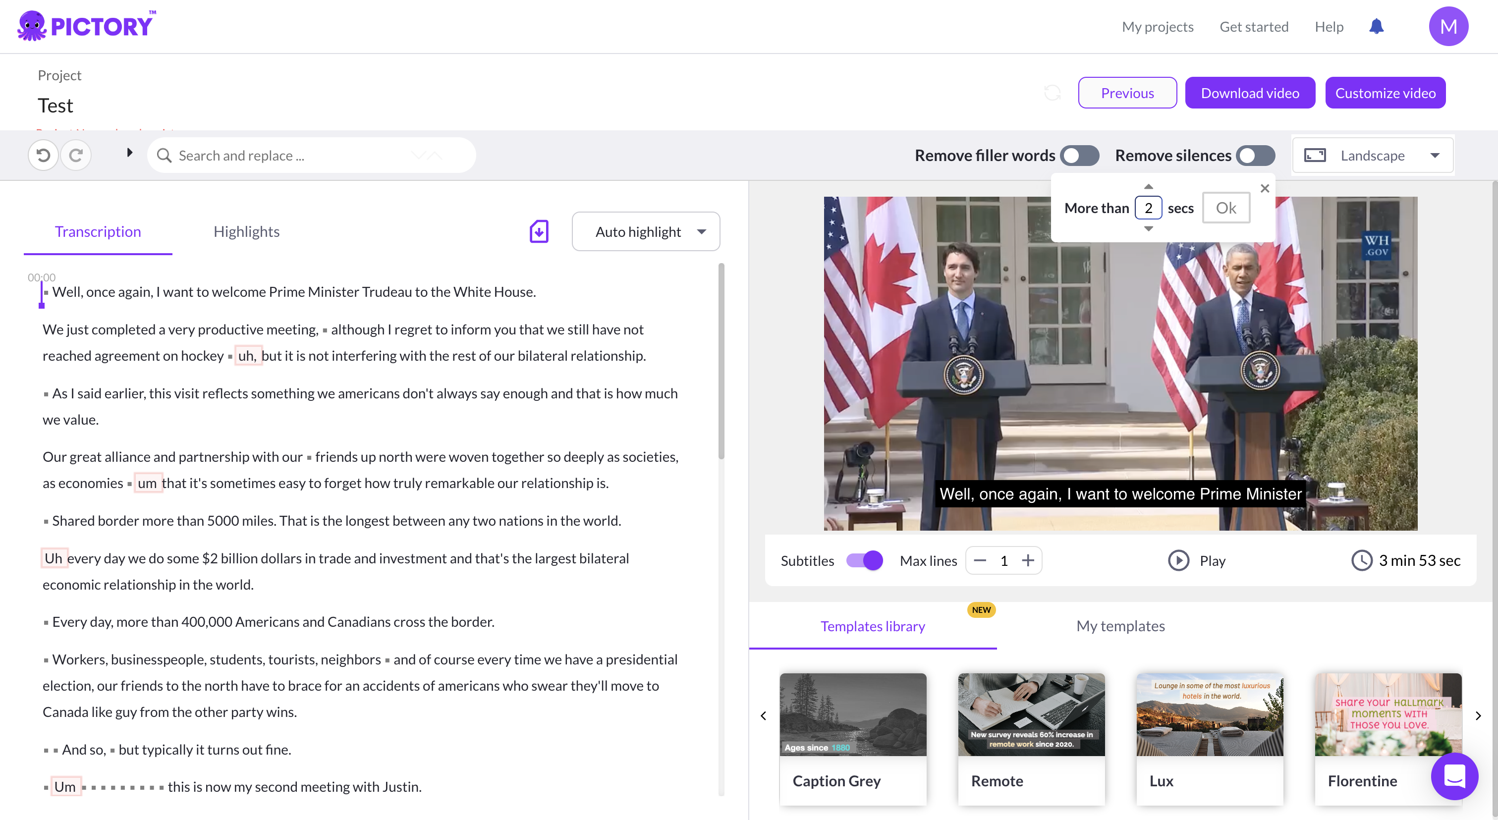Enable Remove filler words toggle

(1079, 155)
